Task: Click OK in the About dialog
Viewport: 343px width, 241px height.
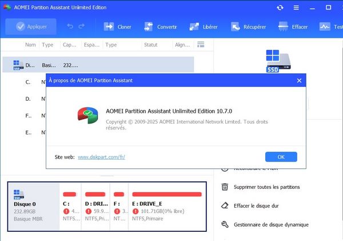Action: pyautogui.click(x=281, y=157)
